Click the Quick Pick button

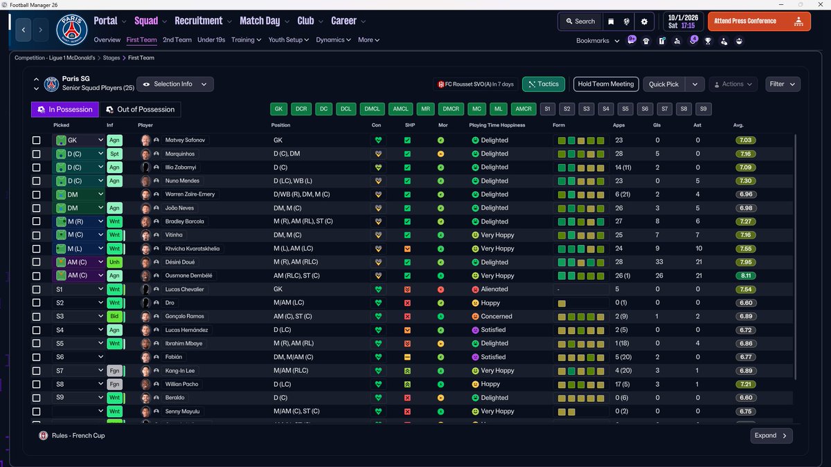tap(664, 84)
